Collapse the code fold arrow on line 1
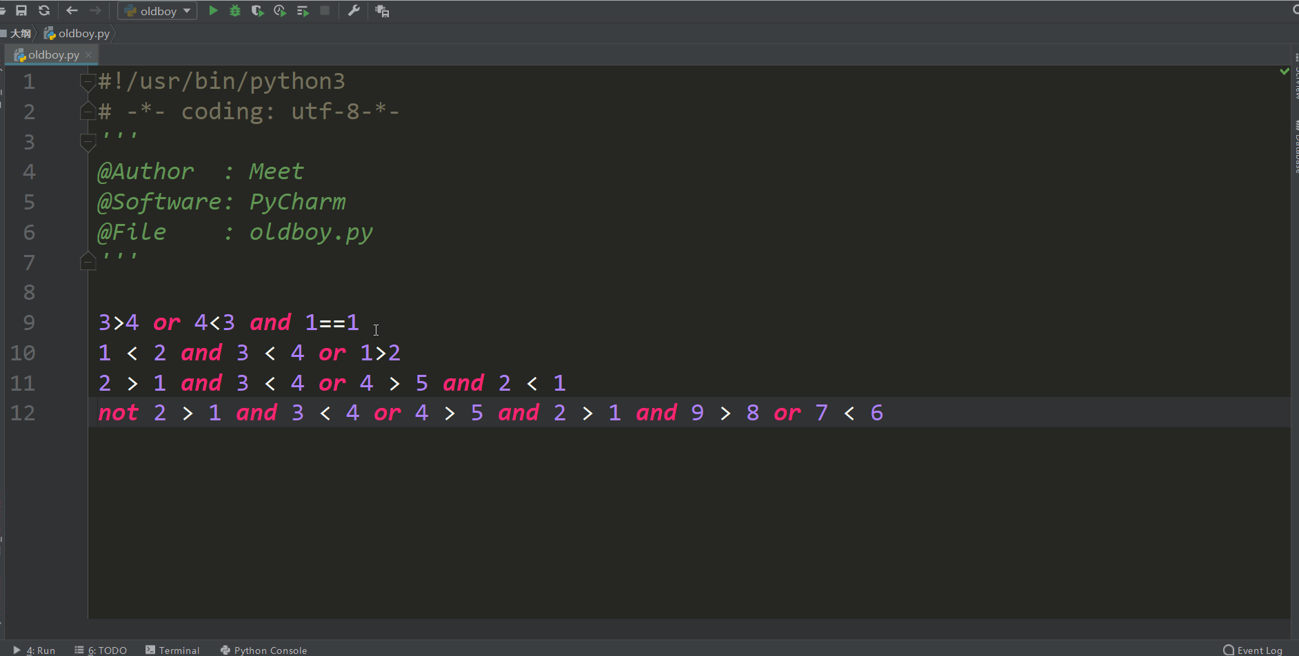Viewport: 1299px width, 656px height. (88, 81)
